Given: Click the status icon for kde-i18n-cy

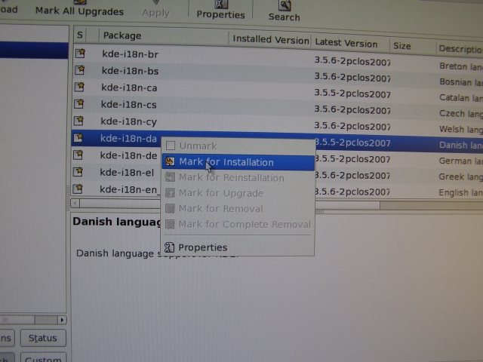Looking at the screenshot, I should pyautogui.click(x=78, y=121).
